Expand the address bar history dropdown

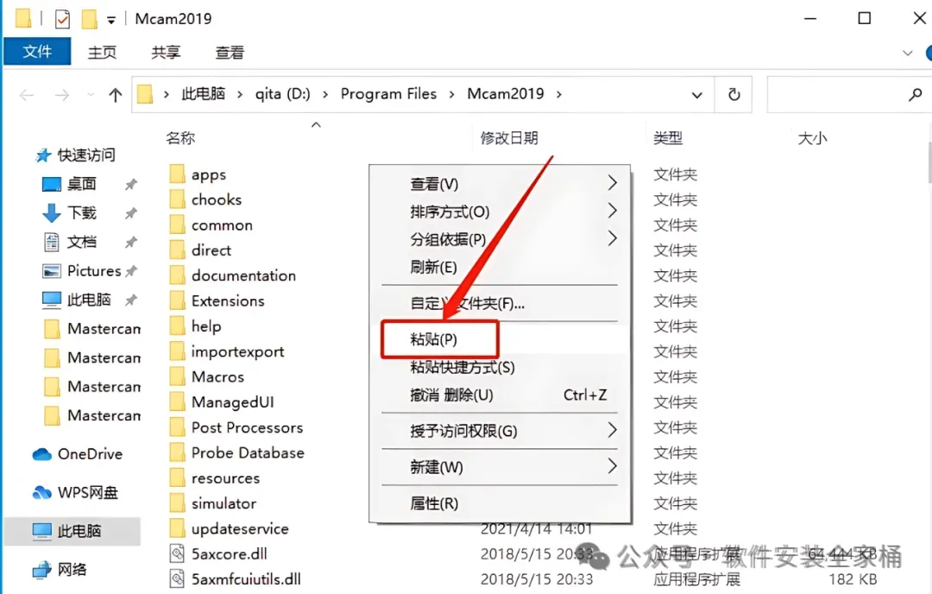point(696,95)
